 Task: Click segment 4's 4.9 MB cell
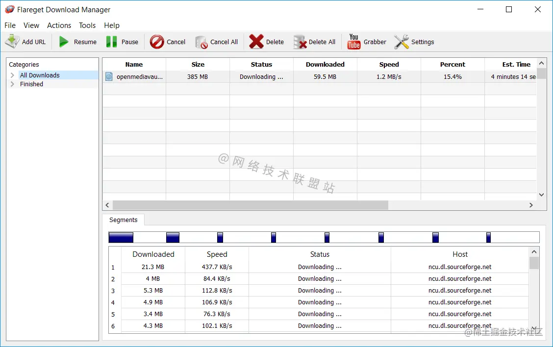pos(153,302)
